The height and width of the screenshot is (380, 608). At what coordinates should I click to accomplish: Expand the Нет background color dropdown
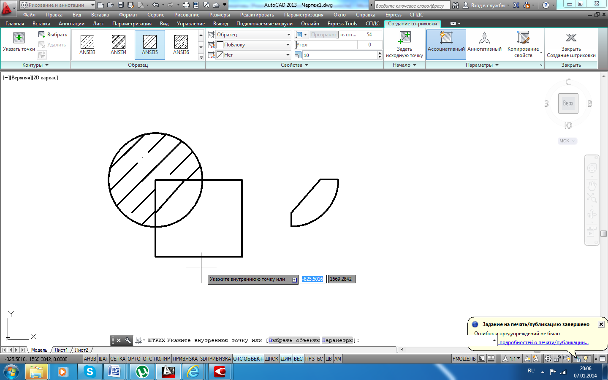point(288,55)
